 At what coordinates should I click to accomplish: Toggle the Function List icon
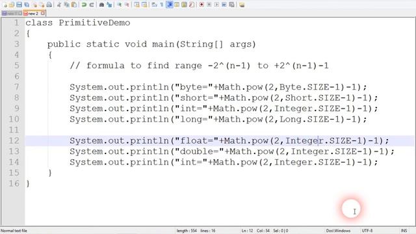[192, 5]
